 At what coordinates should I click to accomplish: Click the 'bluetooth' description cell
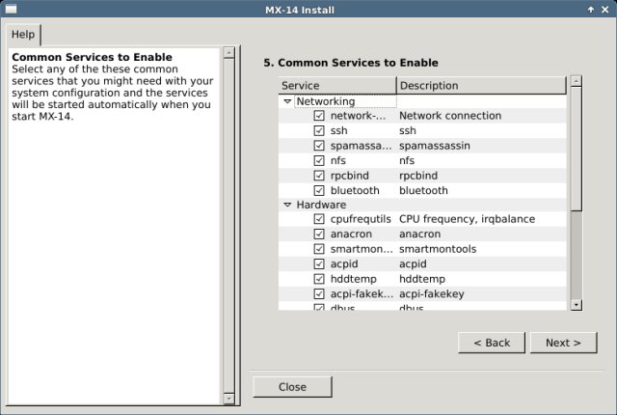[423, 190]
